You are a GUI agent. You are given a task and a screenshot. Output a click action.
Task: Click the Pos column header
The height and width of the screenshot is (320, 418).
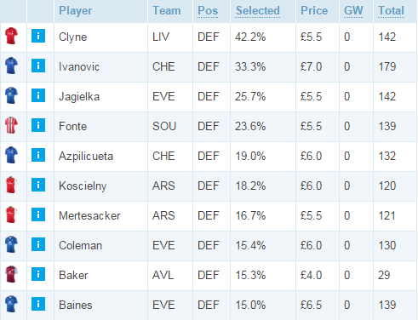tap(208, 11)
